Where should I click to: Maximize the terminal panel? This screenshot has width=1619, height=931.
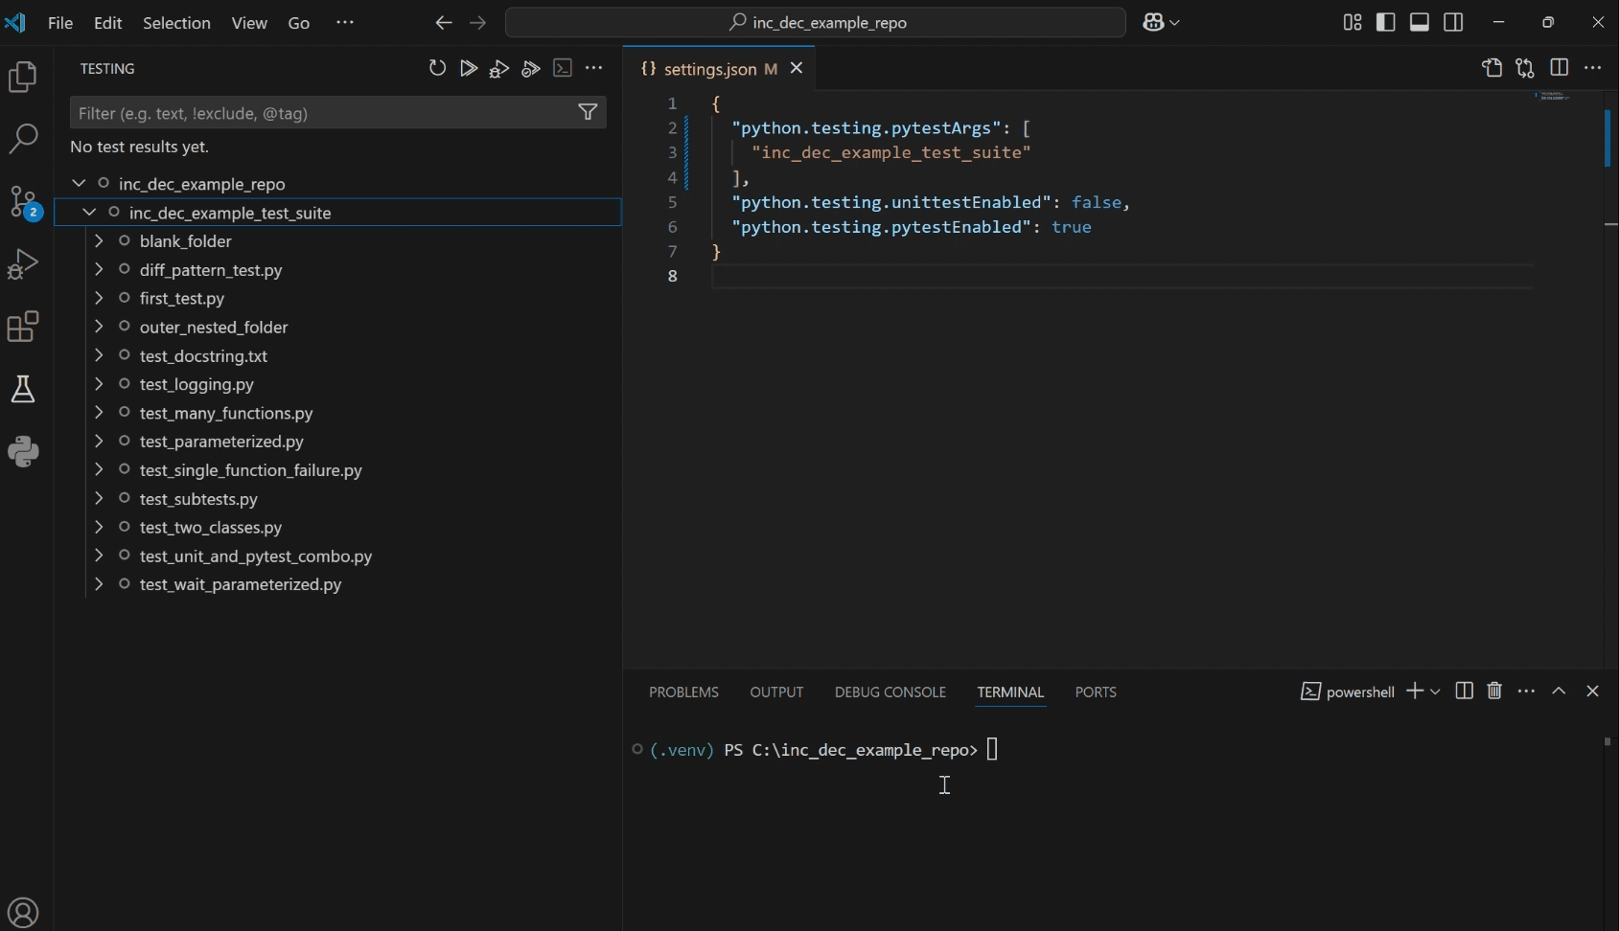click(1560, 692)
